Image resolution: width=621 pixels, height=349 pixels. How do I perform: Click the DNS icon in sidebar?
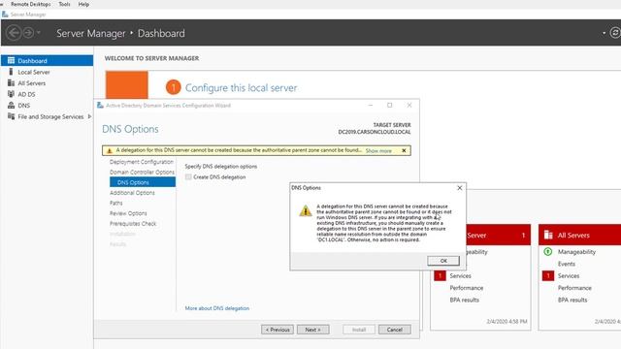(11, 106)
